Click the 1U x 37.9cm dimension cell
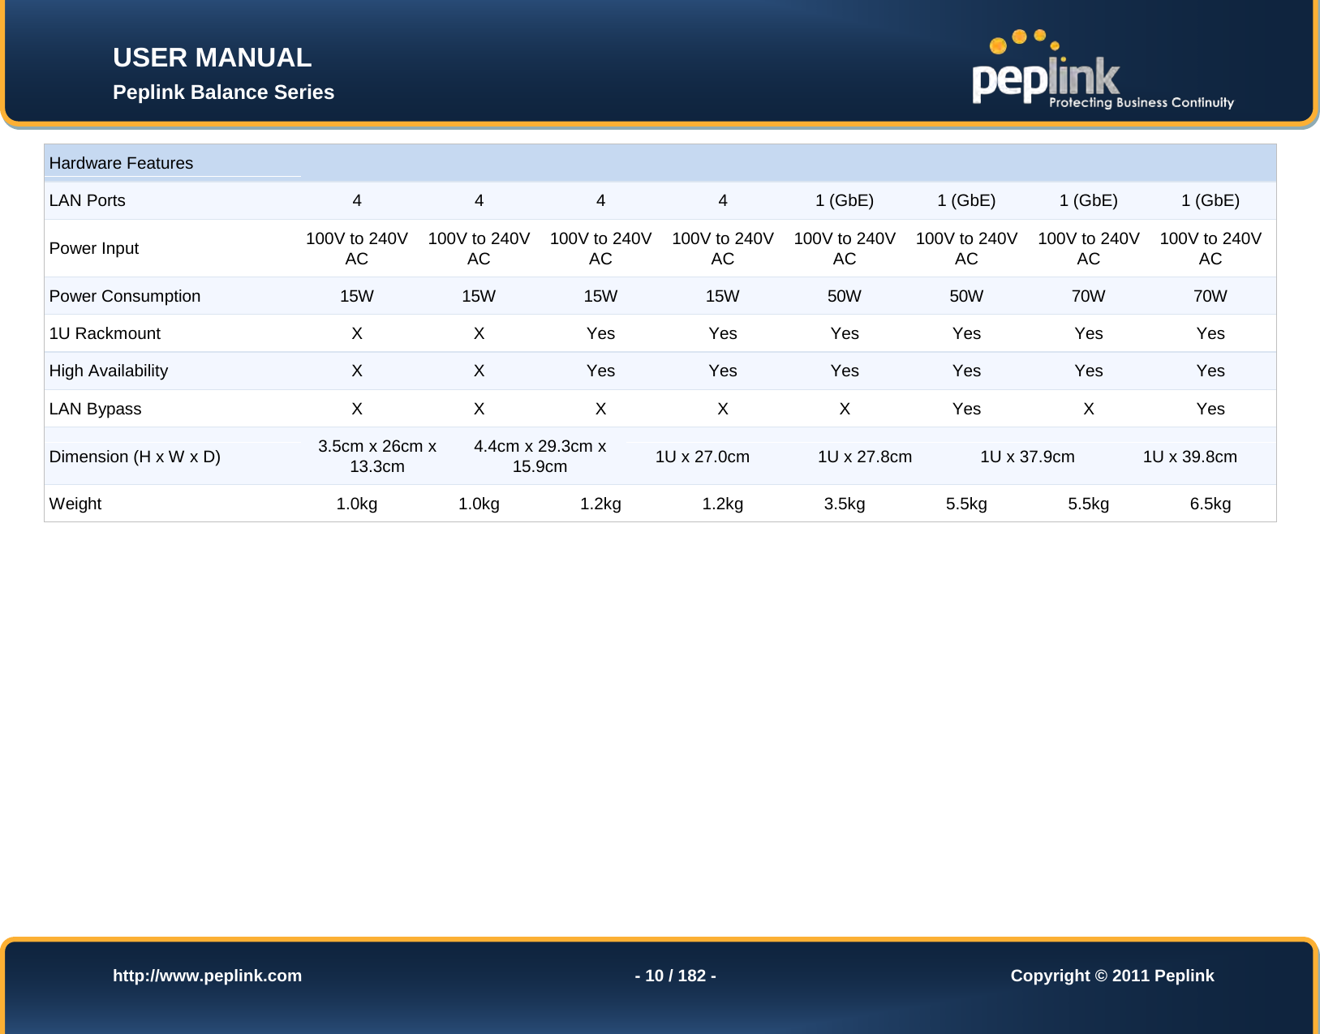Image resolution: width=1320 pixels, height=1034 pixels. click(1027, 457)
